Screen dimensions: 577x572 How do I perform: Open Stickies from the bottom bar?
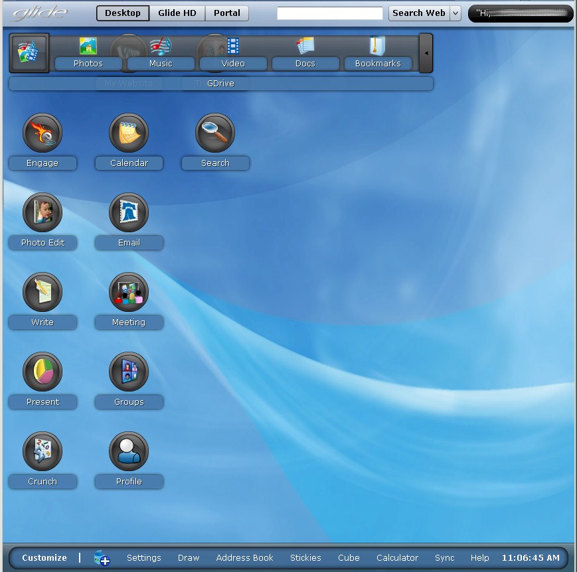coord(305,557)
